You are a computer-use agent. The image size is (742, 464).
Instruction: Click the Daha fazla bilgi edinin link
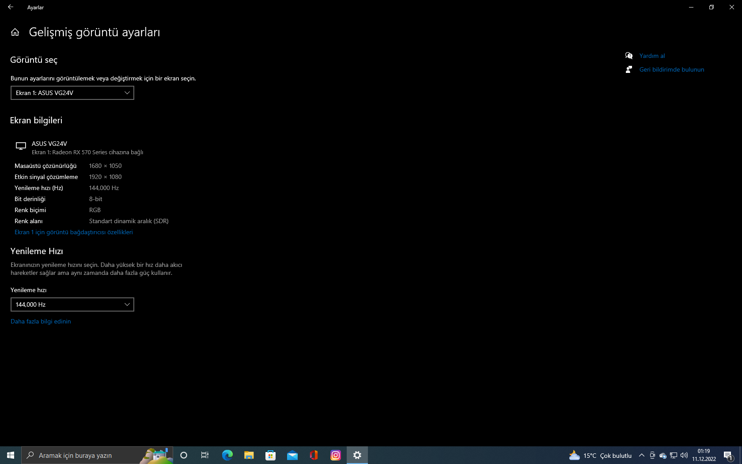41,321
